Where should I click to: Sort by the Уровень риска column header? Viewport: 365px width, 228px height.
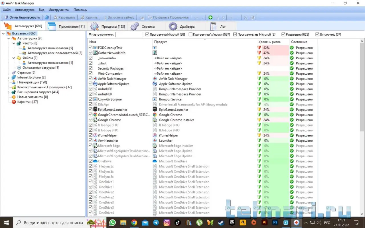click(273, 42)
